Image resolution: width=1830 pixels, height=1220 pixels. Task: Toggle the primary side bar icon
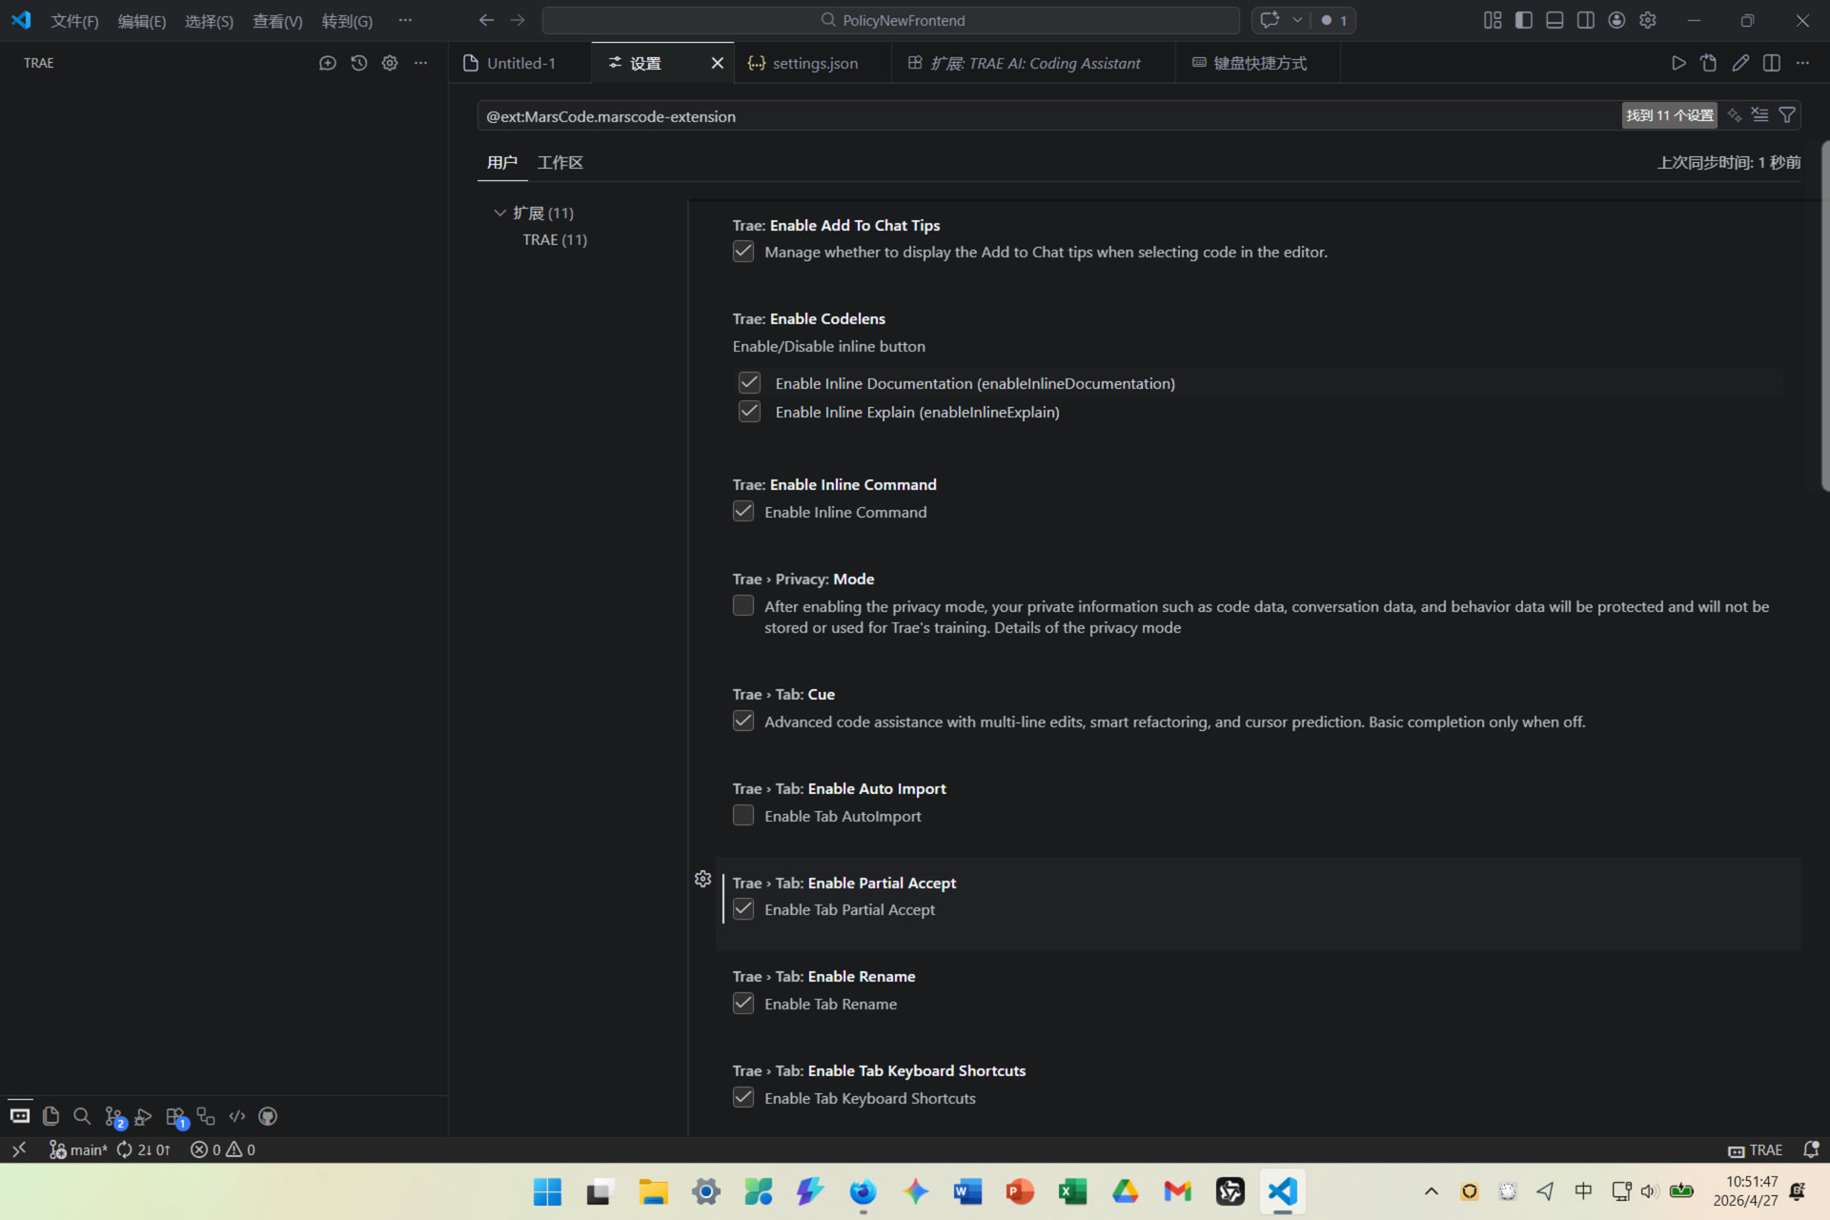click(x=1524, y=20)
